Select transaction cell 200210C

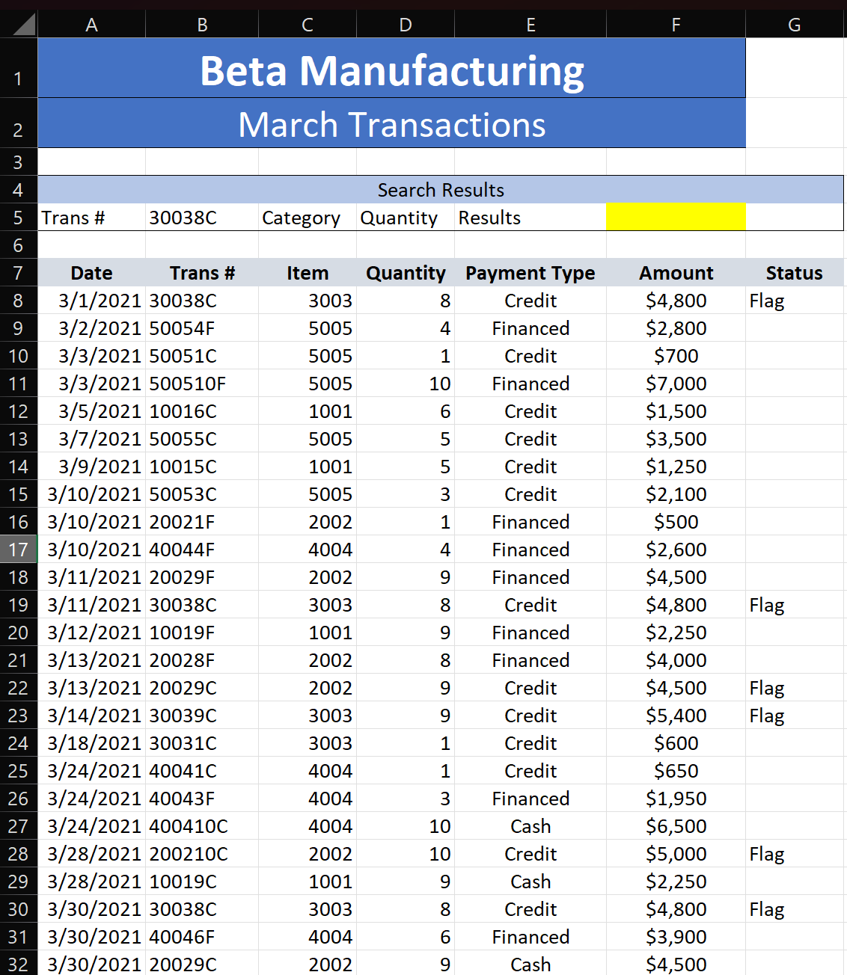pyautogui.click(x=202, y=854)
